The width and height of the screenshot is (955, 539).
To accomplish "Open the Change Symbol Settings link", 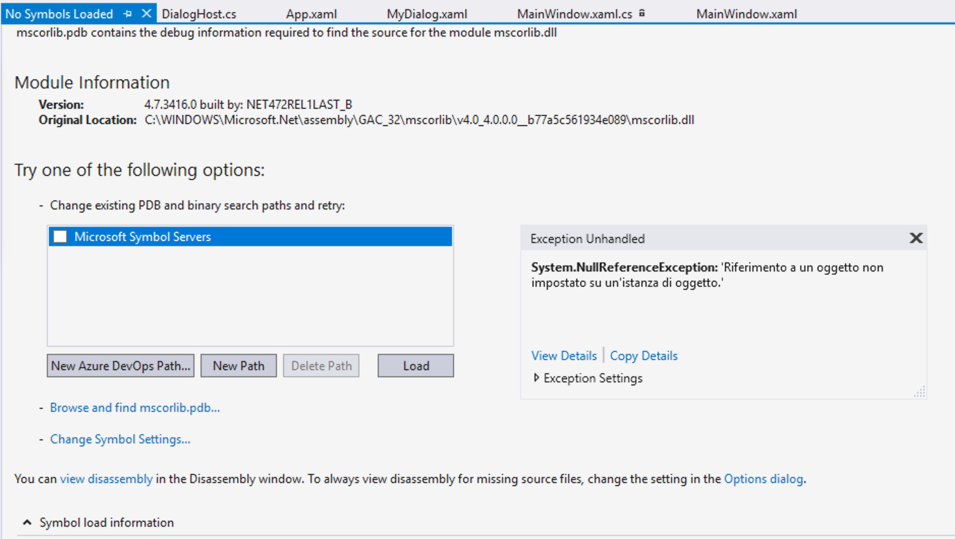I will (x=120, y=439).
